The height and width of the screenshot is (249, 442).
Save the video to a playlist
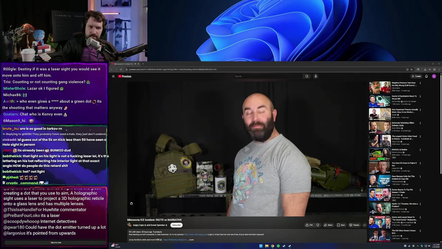341,225
